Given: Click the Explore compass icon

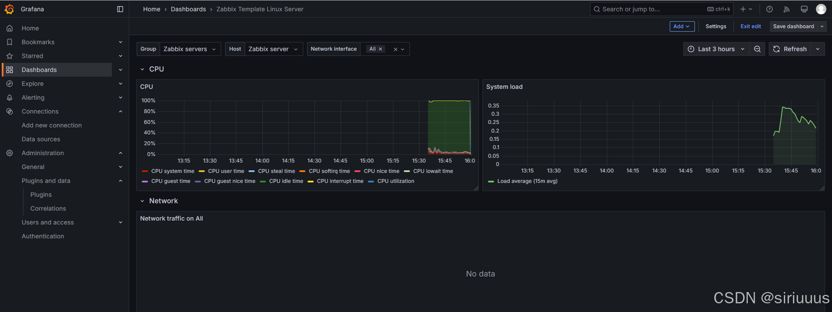Looking at the screenshot, I should pyautogui.click(x=10, y=84).
